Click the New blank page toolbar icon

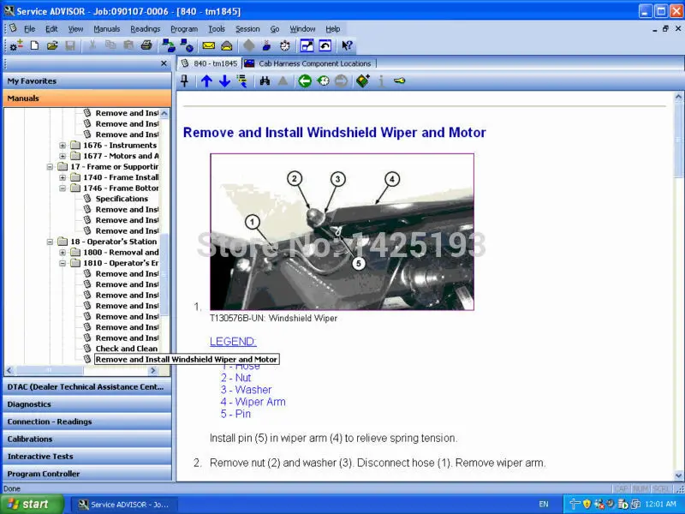pyautogui.click(x=34, y=45)
